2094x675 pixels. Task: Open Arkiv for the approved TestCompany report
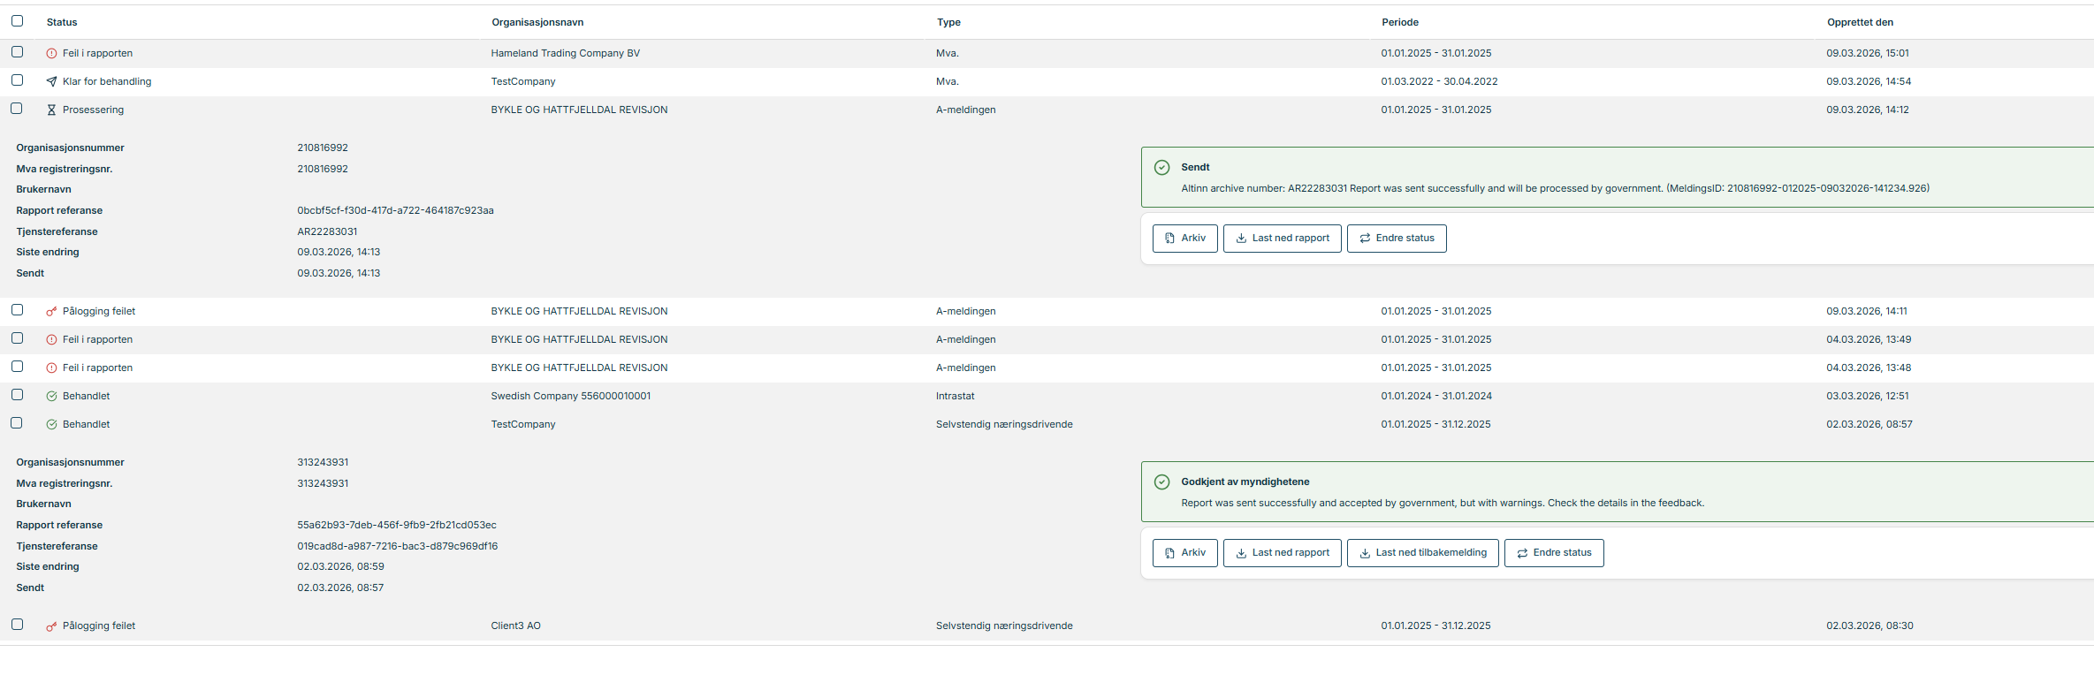[1184, 553]
